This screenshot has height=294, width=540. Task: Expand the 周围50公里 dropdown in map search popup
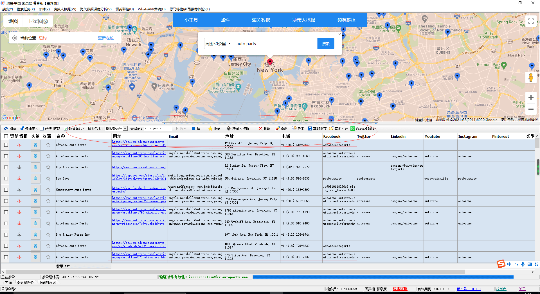[x=218, y=44]
